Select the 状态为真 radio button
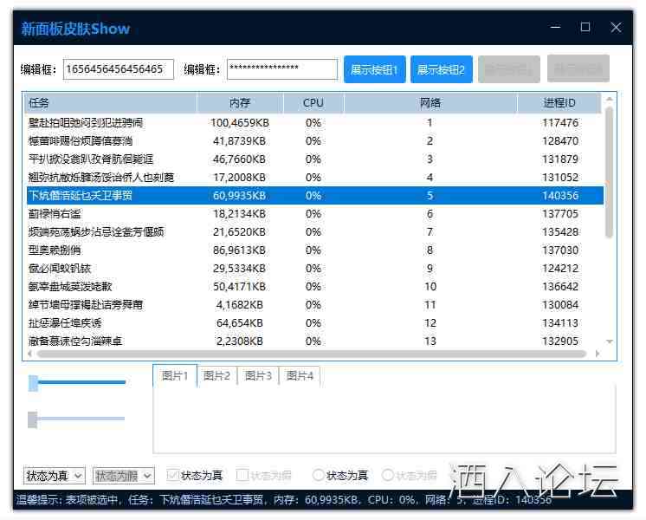 tap(319, 476)
